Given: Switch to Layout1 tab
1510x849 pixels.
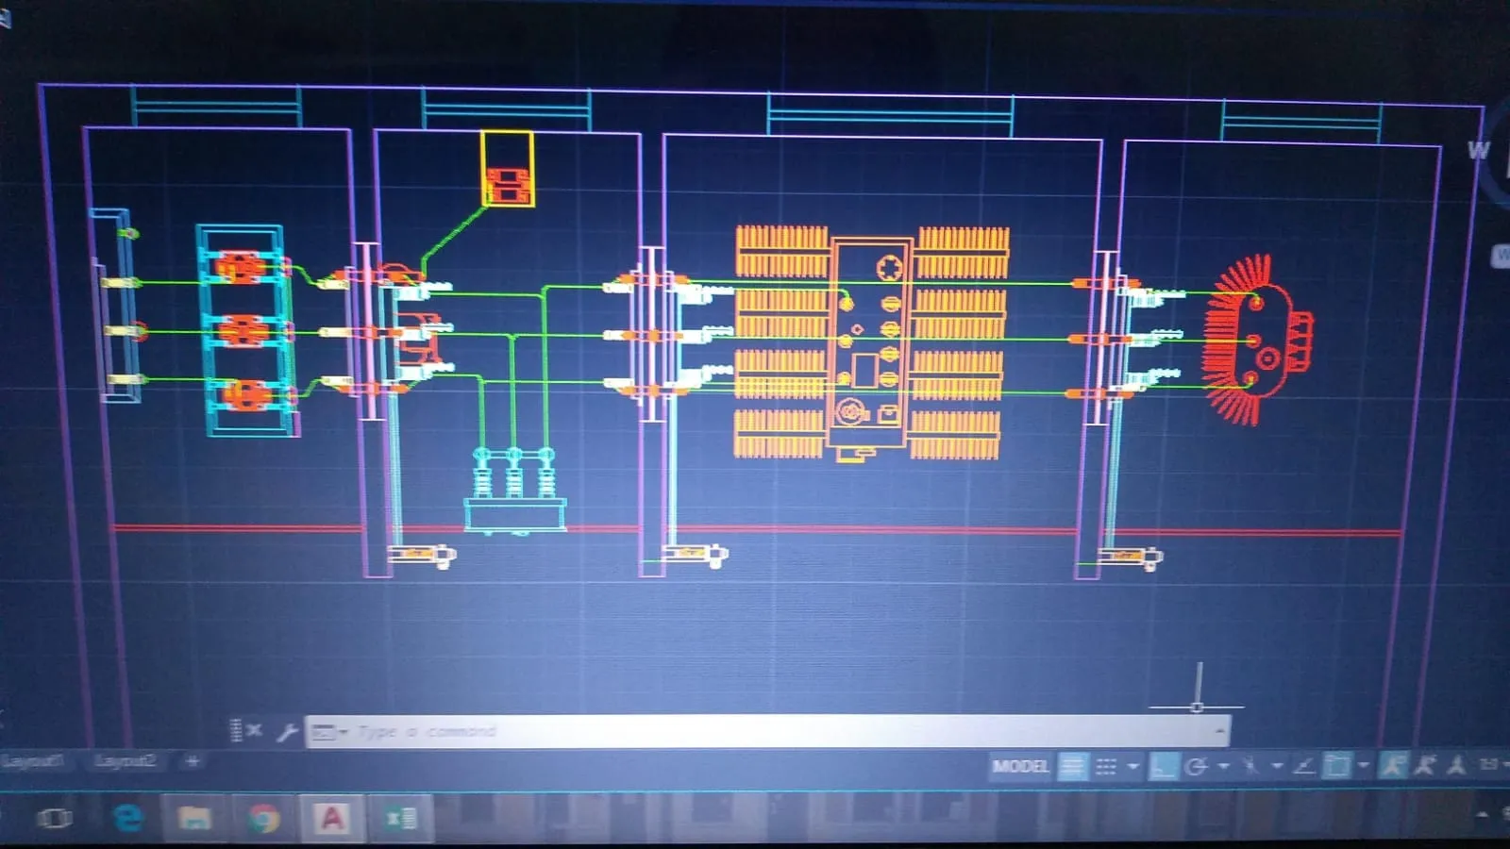Looking at the screenshot, I should click(33, 760).
